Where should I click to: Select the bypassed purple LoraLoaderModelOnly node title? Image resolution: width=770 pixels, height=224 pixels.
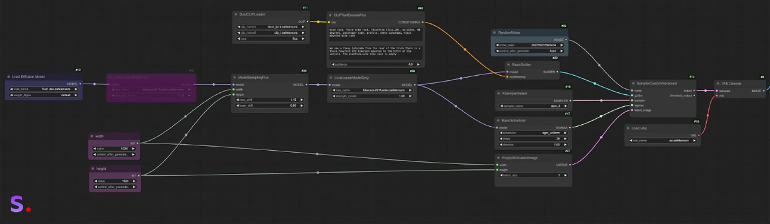(x=131, y=77)
